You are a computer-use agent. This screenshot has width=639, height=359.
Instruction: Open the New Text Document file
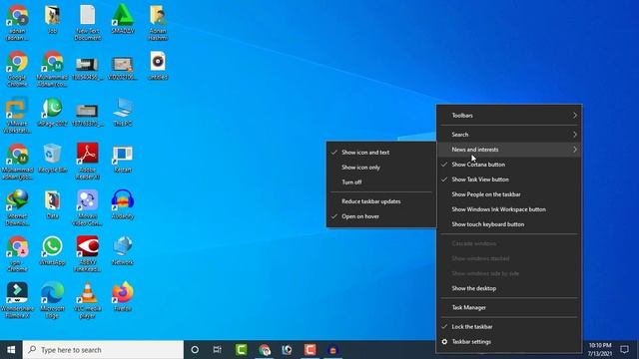(x=88, y=22)
